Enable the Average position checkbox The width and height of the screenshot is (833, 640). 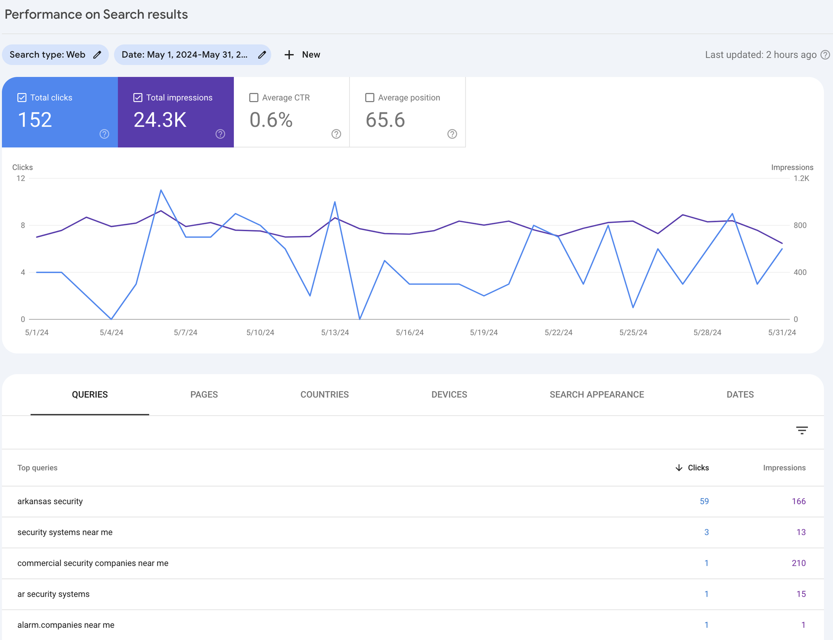[x=370, y=98]
